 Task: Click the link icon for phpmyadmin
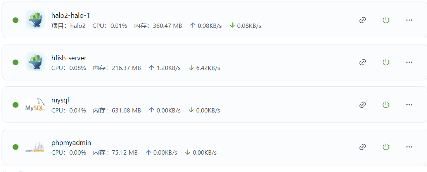(x=363, y=147)
